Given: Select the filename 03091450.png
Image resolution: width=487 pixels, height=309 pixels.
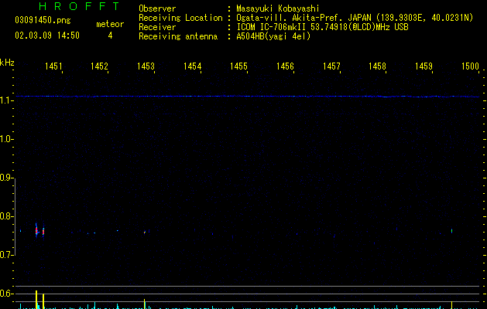Looking at the screenshot, I should point(43,21).
